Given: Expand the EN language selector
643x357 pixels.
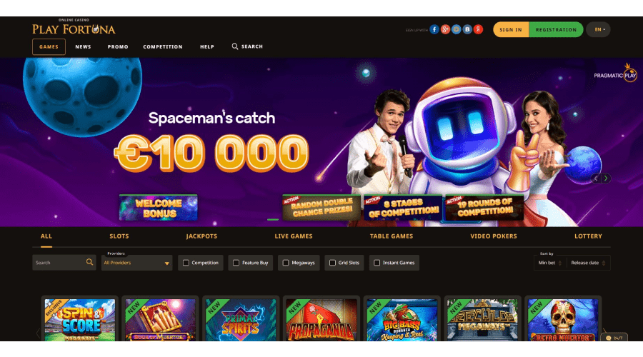Looking at the screenshot, I should [x=598, y=29].
